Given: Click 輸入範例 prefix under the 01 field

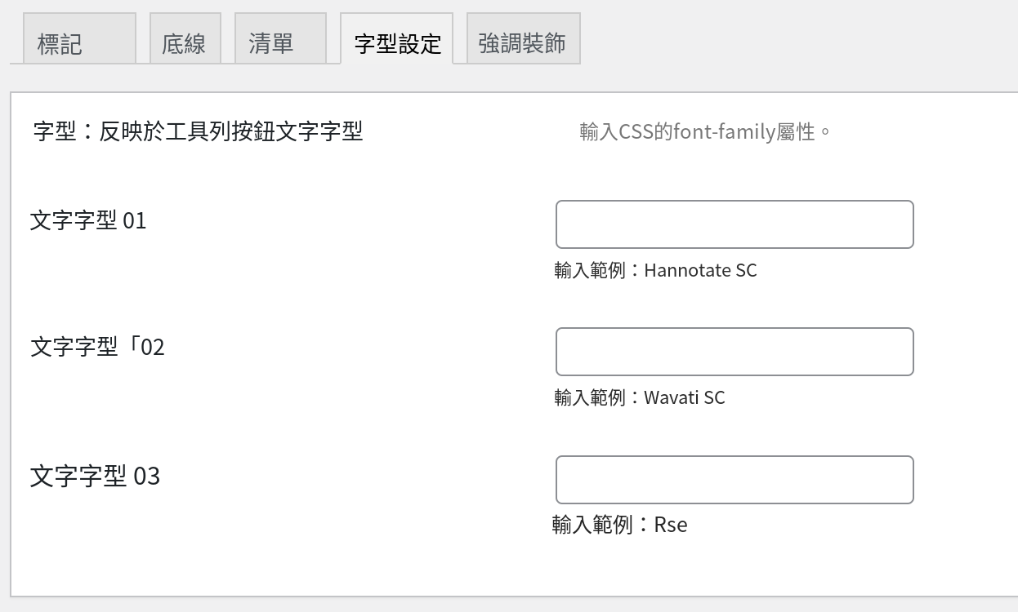Looking at the screenshot, I should pos(590,270).
